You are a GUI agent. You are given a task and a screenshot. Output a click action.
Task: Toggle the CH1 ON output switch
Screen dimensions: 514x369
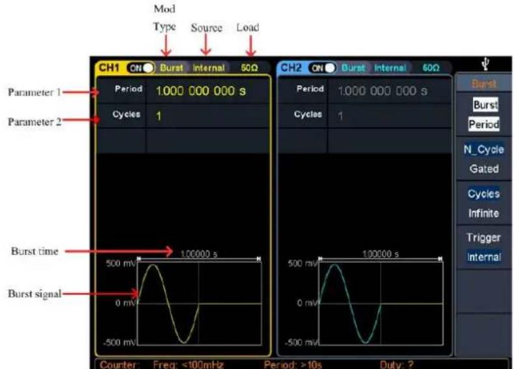141,68
